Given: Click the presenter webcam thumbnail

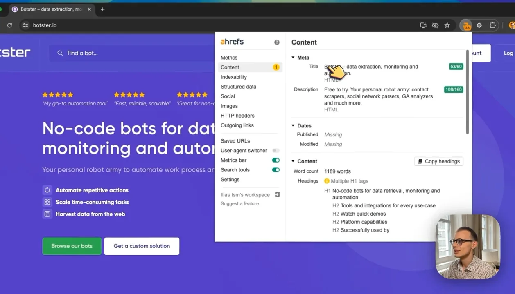Looking at the screenshot, I should (x=468, y=247).
